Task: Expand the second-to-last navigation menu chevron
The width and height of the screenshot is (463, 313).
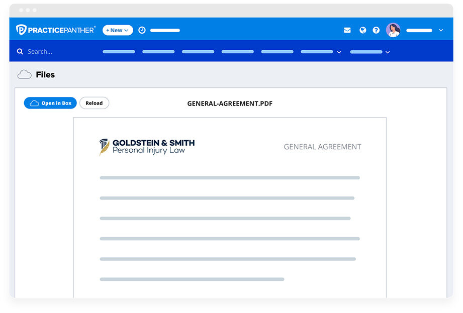Action: pos(339,52)
